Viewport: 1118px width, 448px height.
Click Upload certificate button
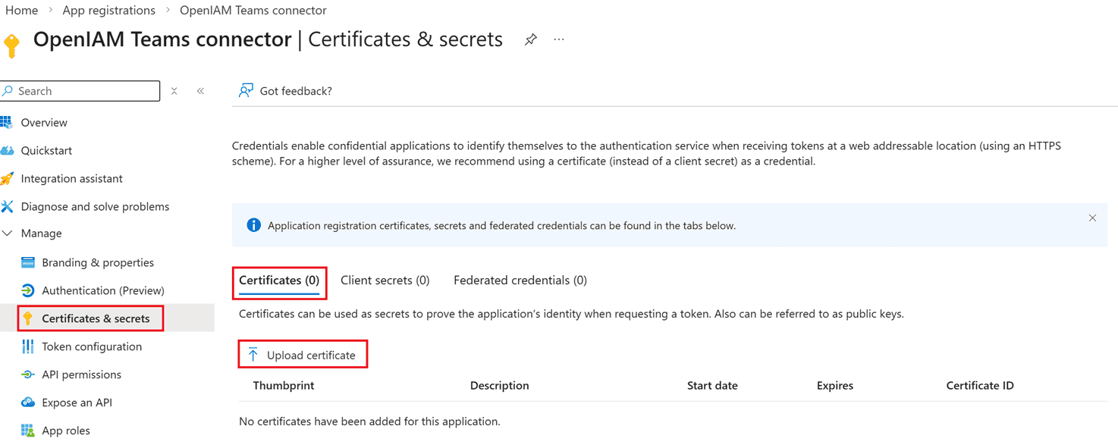click(303, 355)
